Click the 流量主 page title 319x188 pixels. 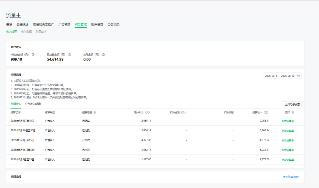13,15
